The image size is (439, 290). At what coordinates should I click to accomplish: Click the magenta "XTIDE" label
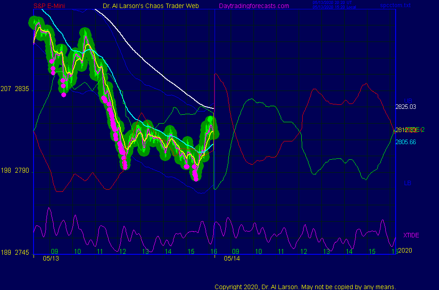click(411, 235)
